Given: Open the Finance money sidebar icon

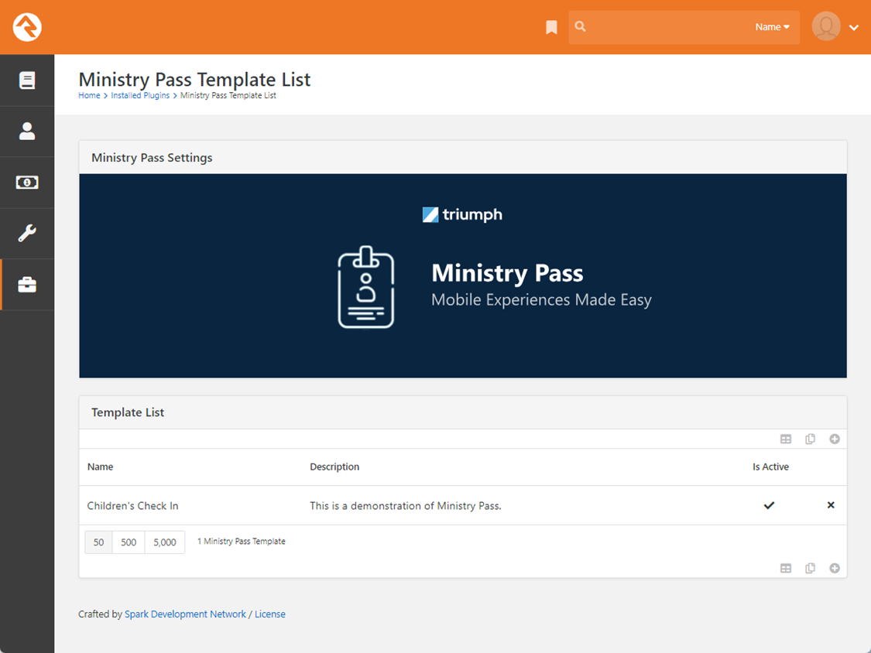Looking at the screenshot, I should coord(26,182).
